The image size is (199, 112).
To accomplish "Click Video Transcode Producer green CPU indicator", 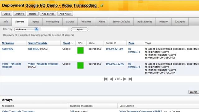I will (81, 65).
